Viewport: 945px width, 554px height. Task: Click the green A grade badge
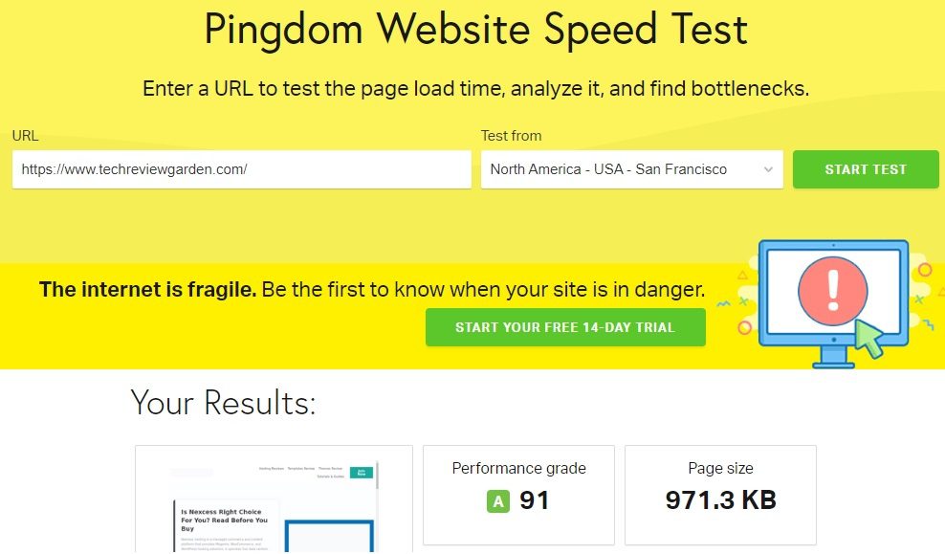pos(497,501)
